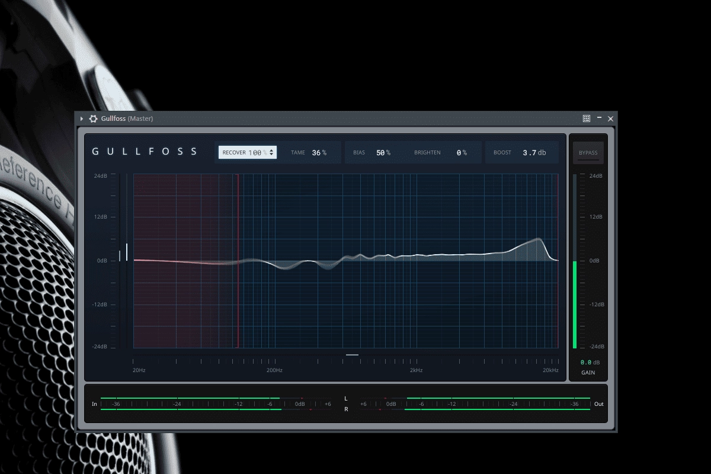
Task: Select the Boost 3.7 db parameter
Action: tap(521, 152)
